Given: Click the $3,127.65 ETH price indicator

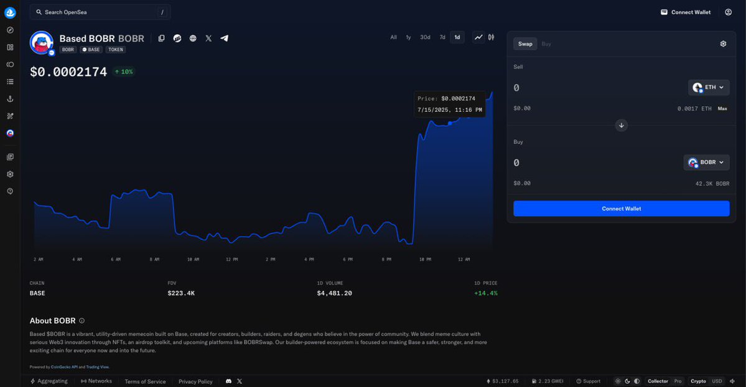Looking at the screenshot, I should (502, 381).
